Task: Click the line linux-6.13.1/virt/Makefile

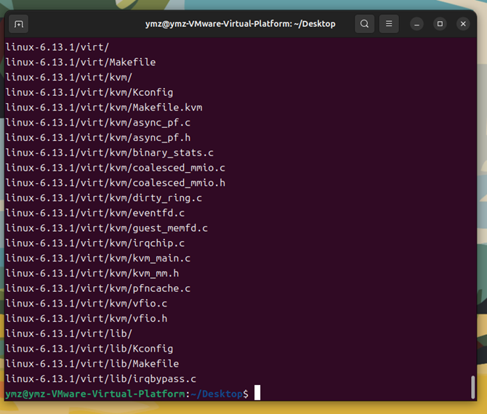Action: coord(81,62)
